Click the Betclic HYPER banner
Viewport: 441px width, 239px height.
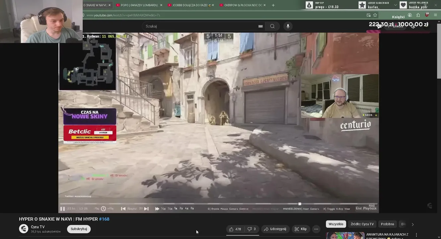[x=90, y=134]
